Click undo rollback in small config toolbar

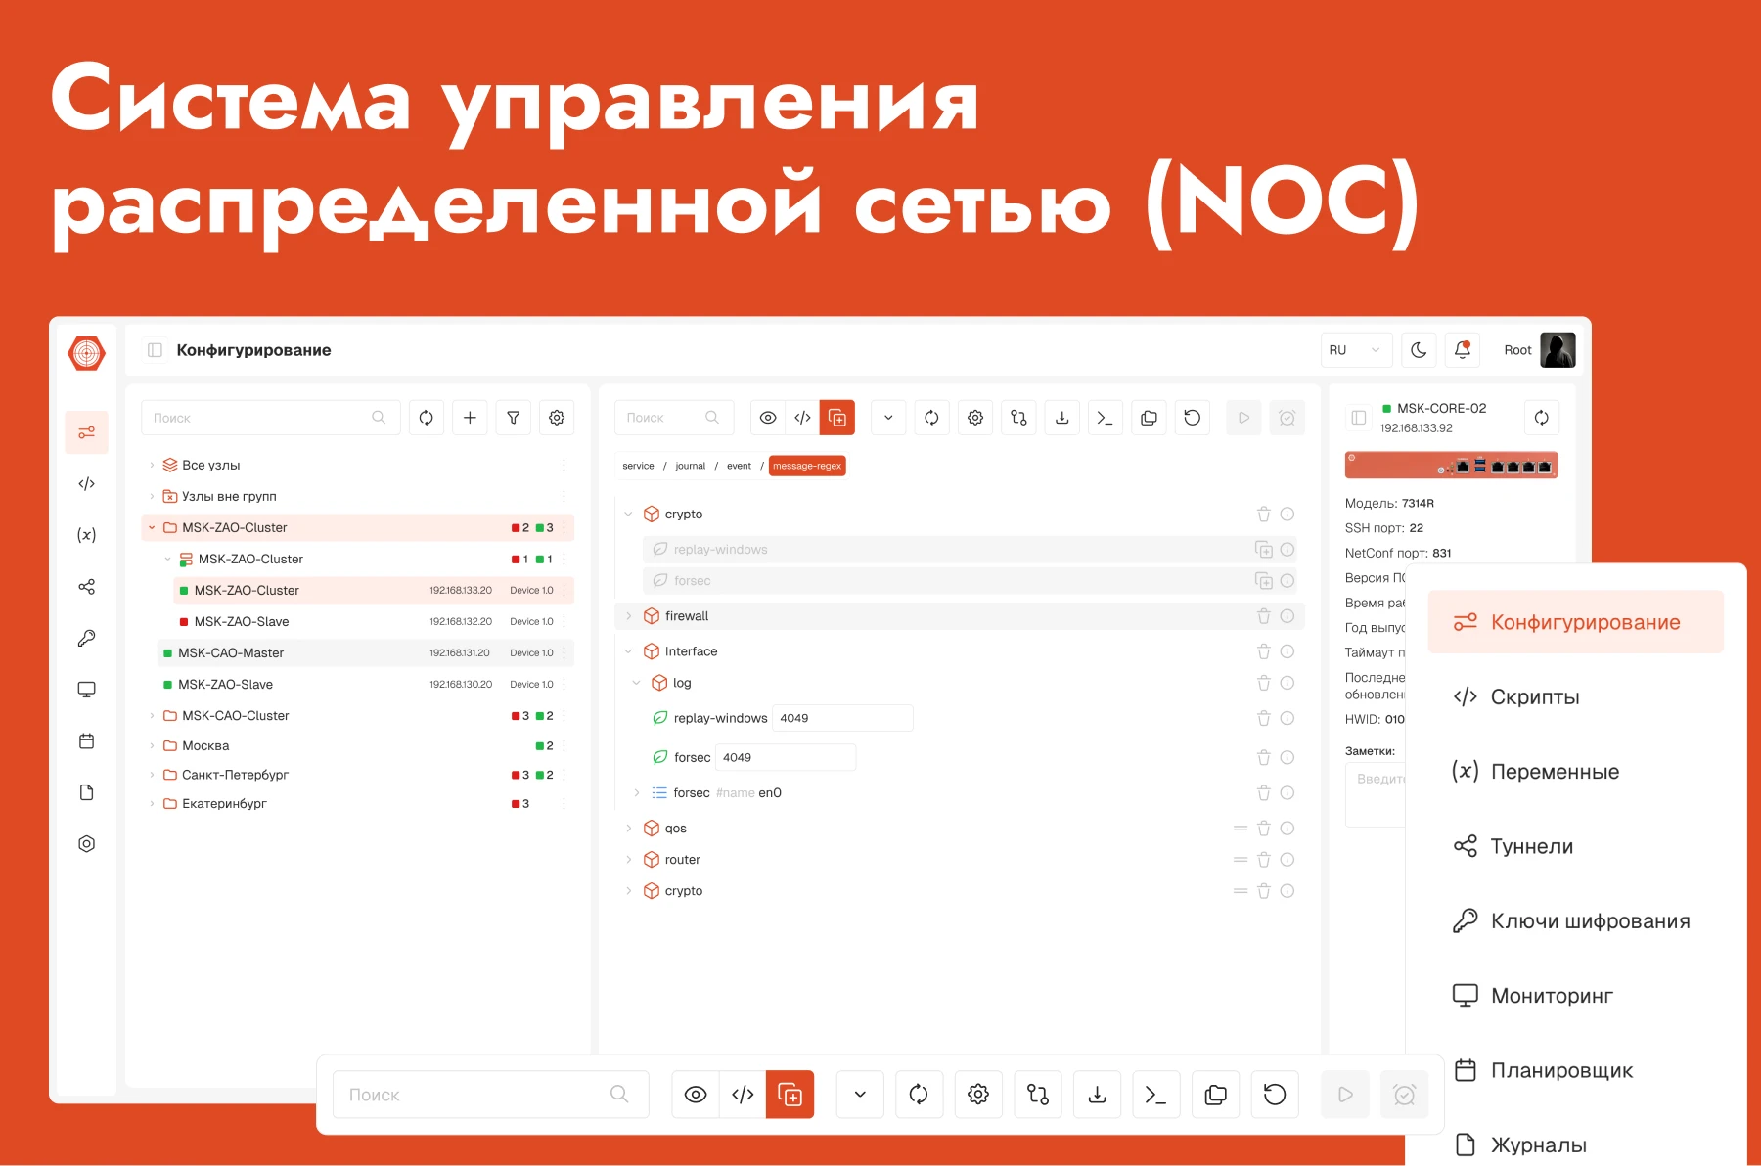(1192, 418)
